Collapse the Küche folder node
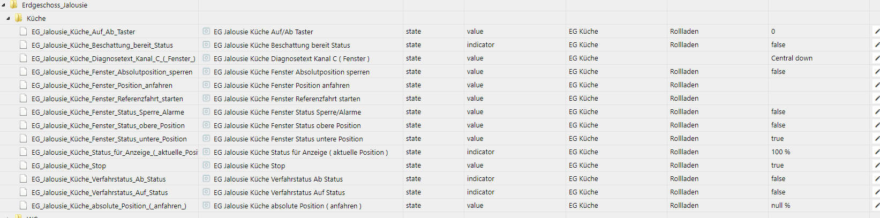880x218 pixels. pyautogui.click(x=9, y=18)
